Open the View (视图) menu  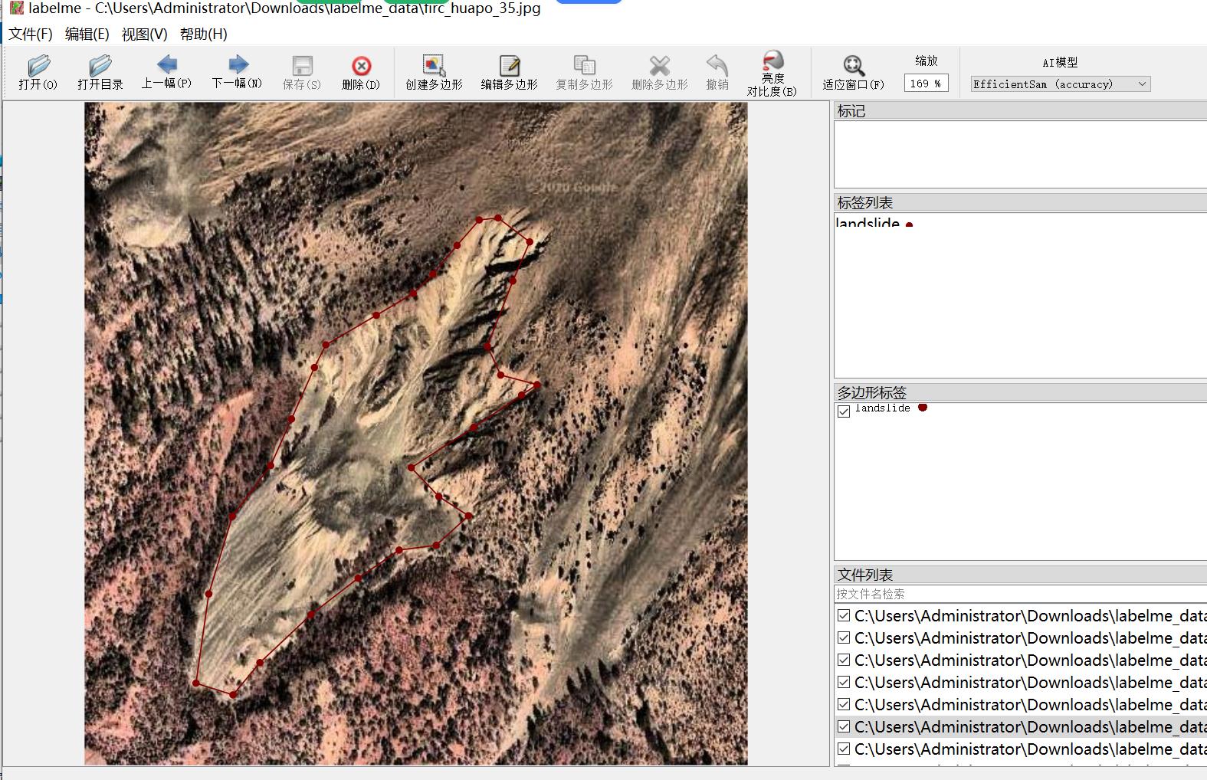[144, 34]
